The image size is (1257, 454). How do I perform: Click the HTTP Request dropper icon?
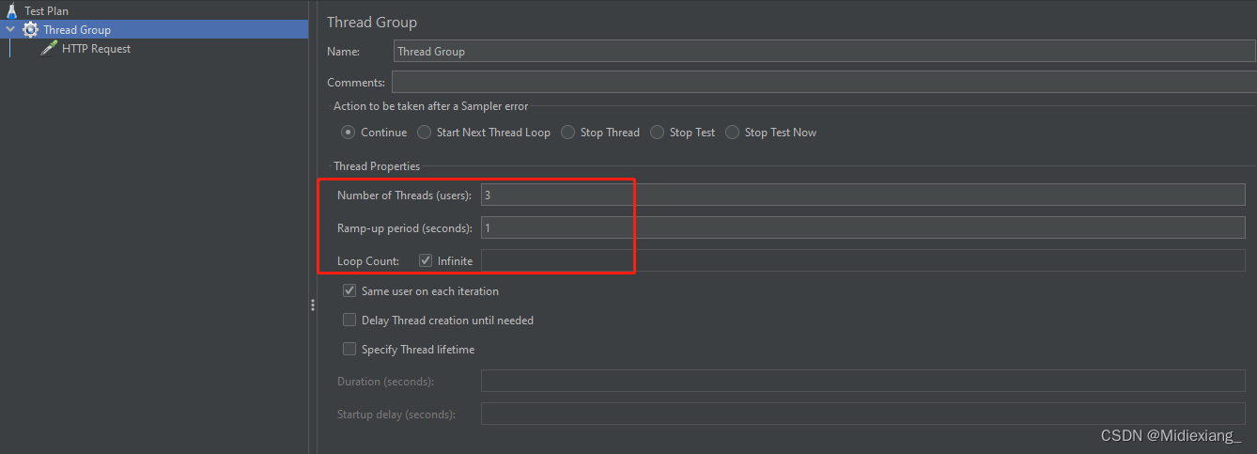click(x=49, y=49)
